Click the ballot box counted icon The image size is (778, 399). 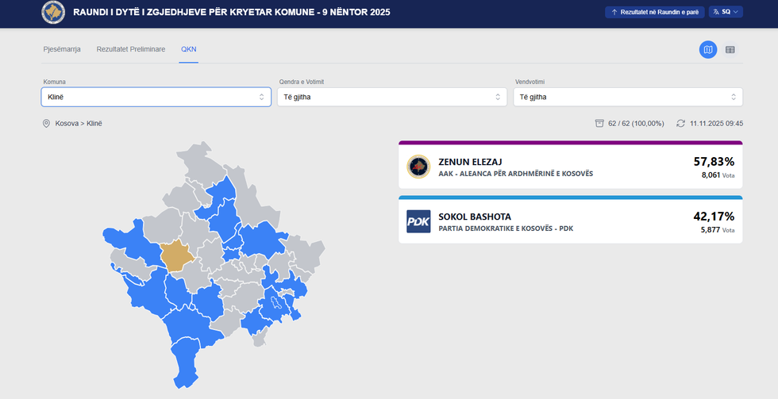pyautogui.click(x=599, y=124)
